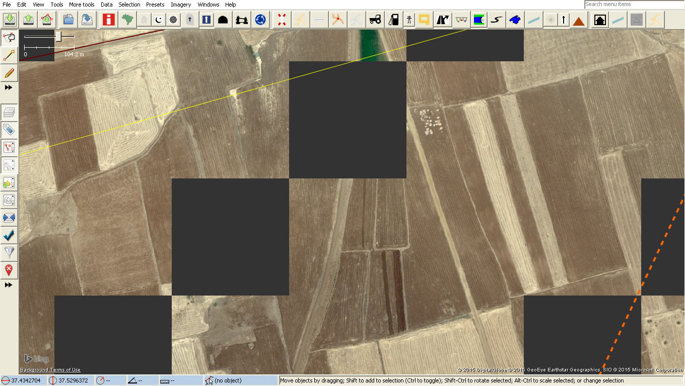Expand hidden tools below the pencil icon
The image size is (685, 386).
click(9, 87)
